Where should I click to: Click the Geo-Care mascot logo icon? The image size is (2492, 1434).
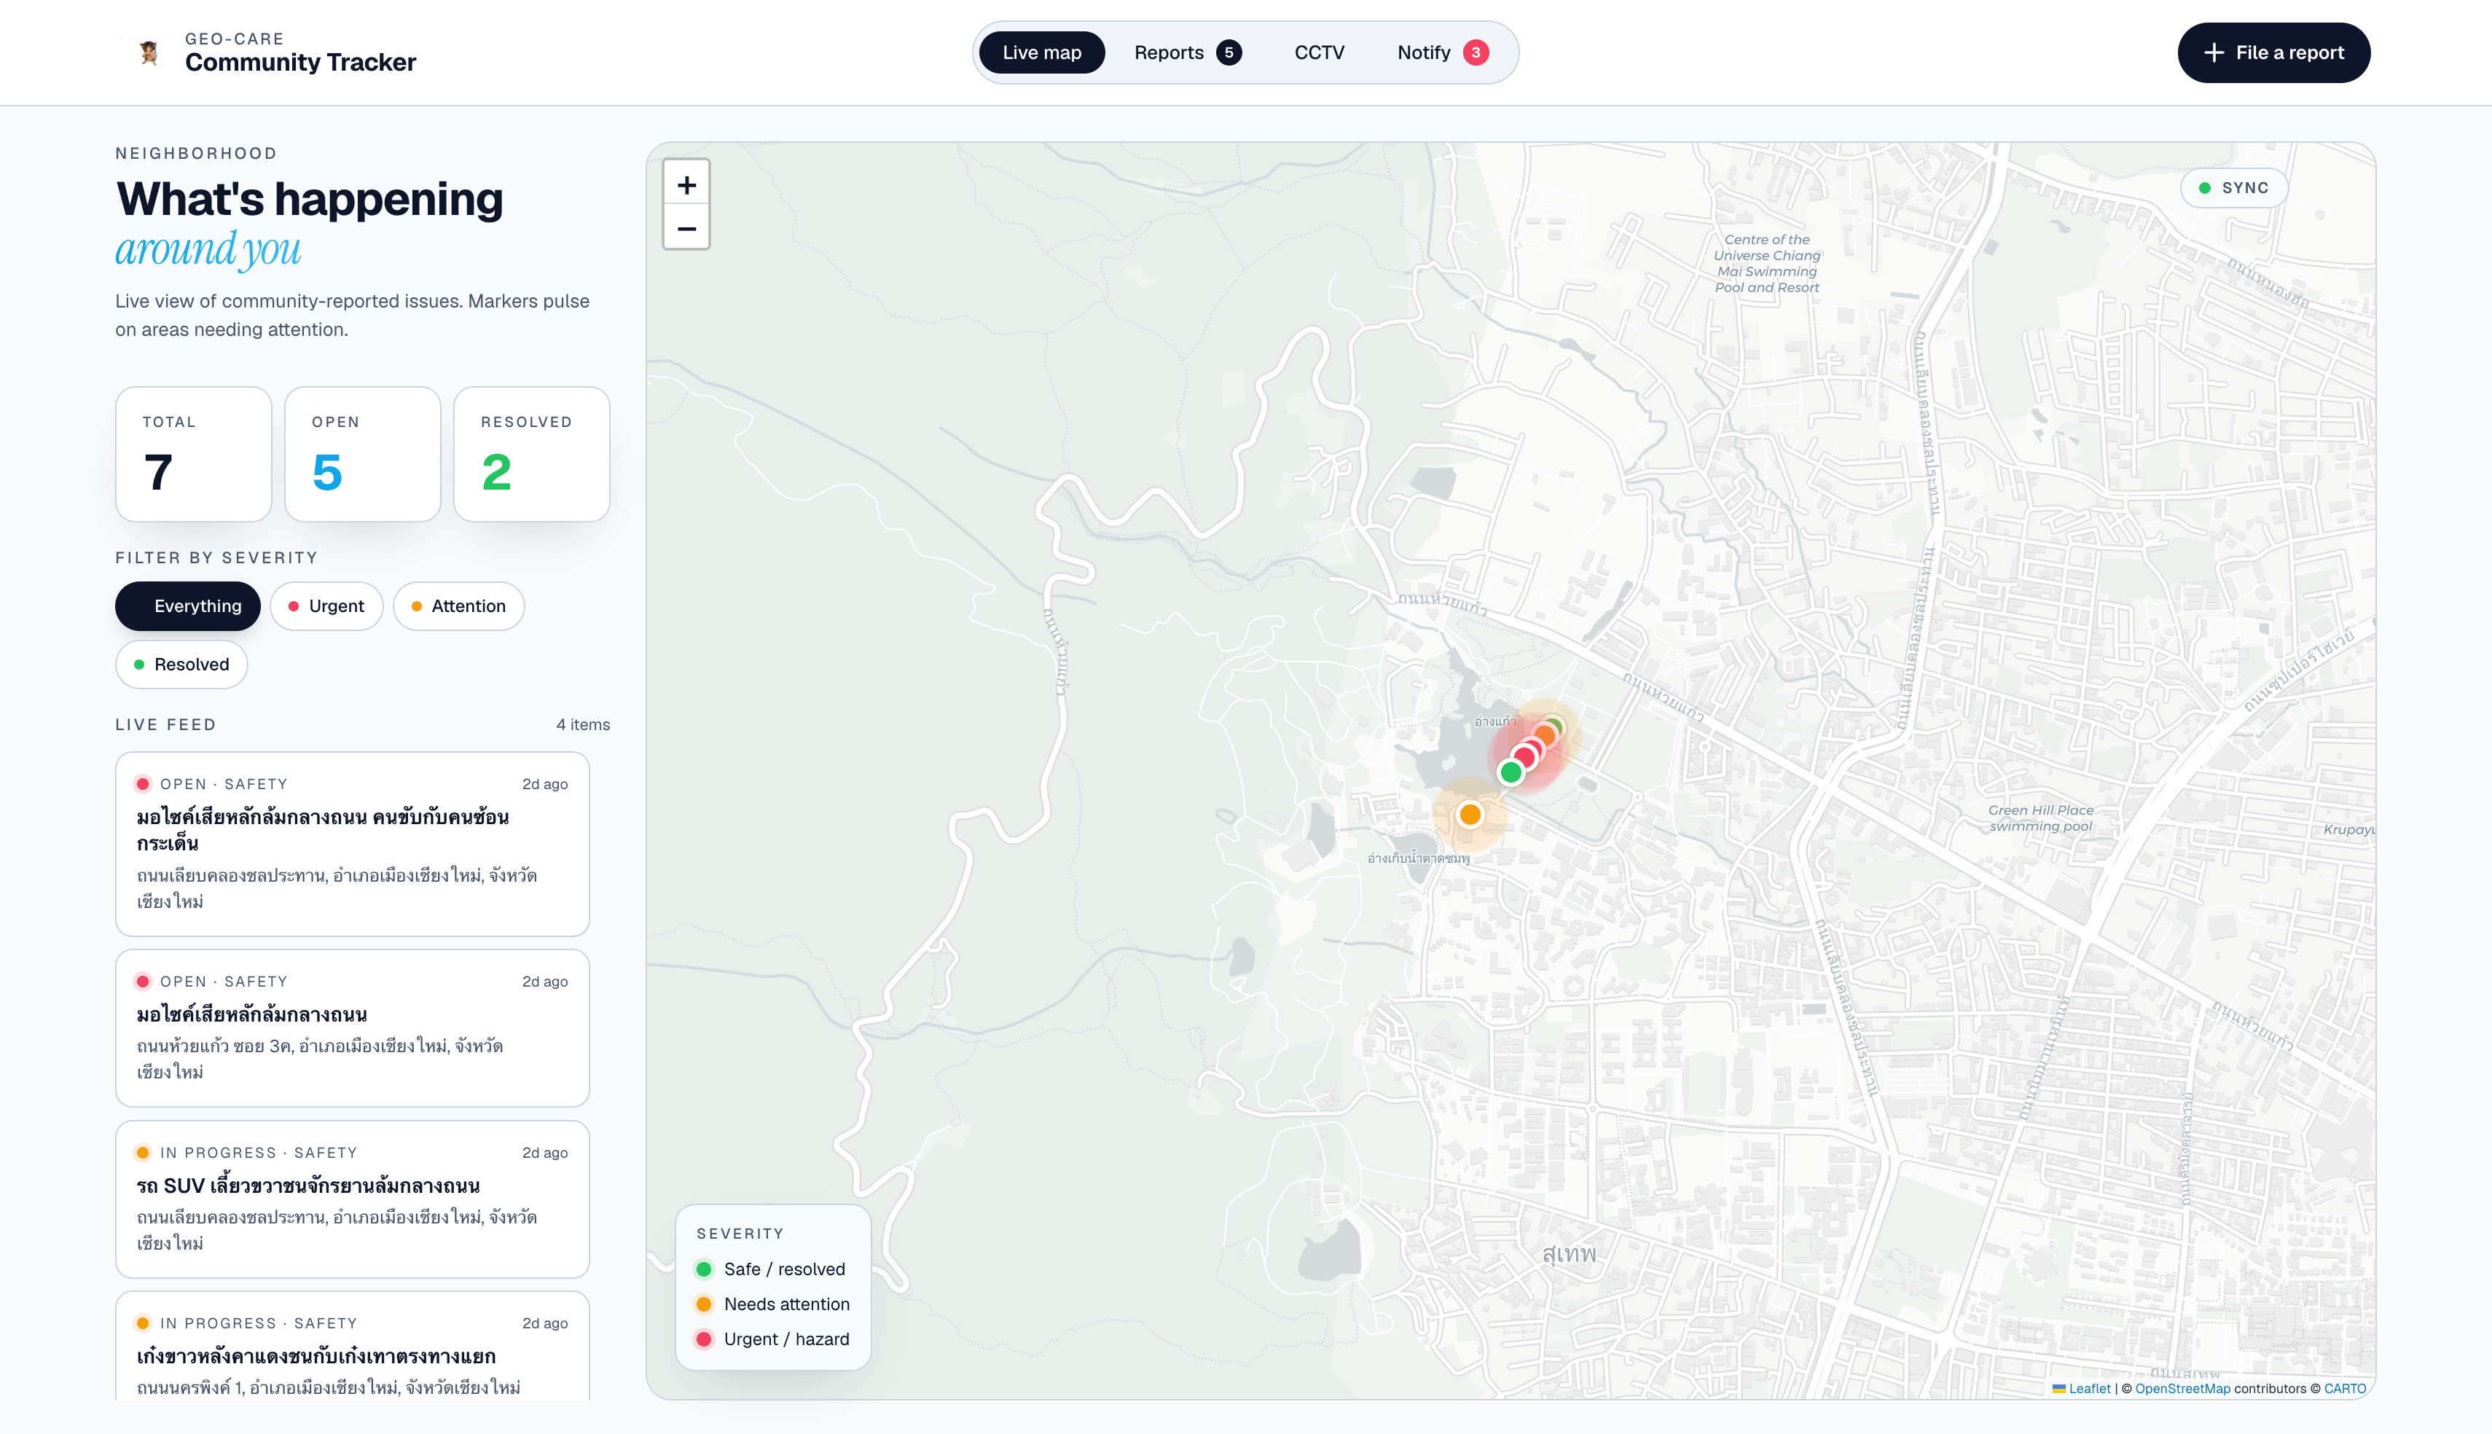click(149, 52)
